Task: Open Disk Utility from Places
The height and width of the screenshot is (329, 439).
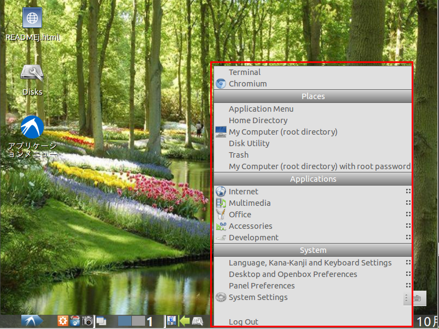Action: tap(313, 143)
